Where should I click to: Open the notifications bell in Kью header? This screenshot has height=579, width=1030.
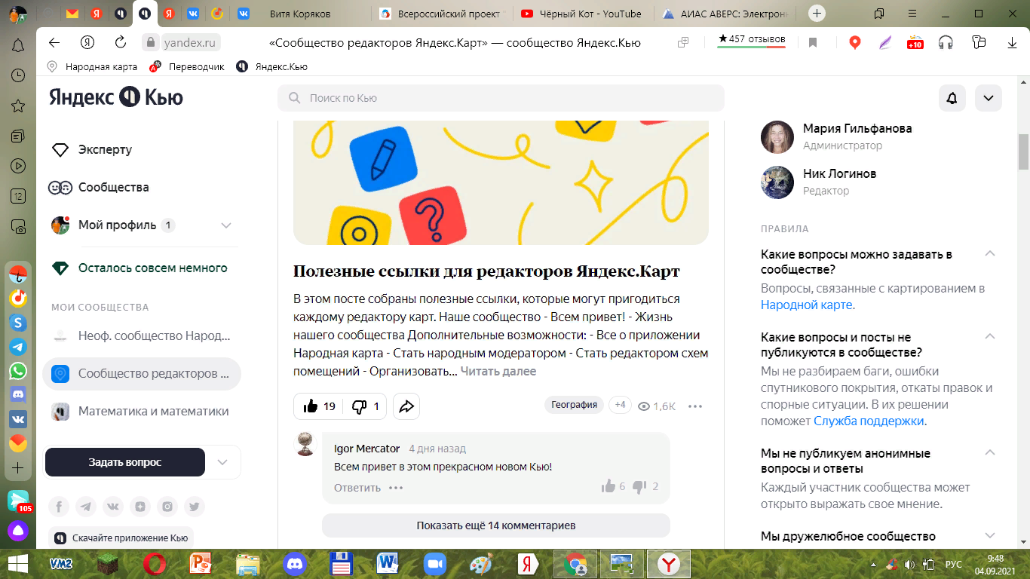pyautogui.click(x=952, y=98)
